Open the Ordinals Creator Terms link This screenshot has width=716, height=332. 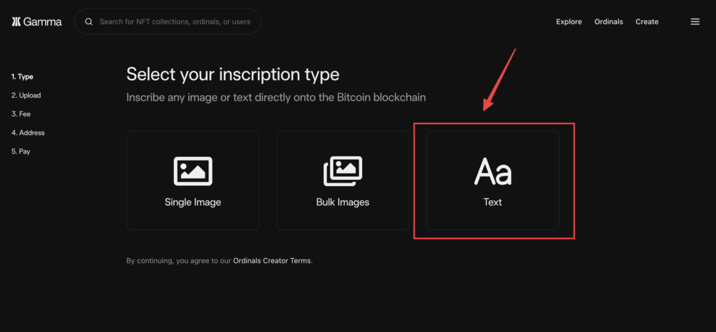[x=272, y=261]
